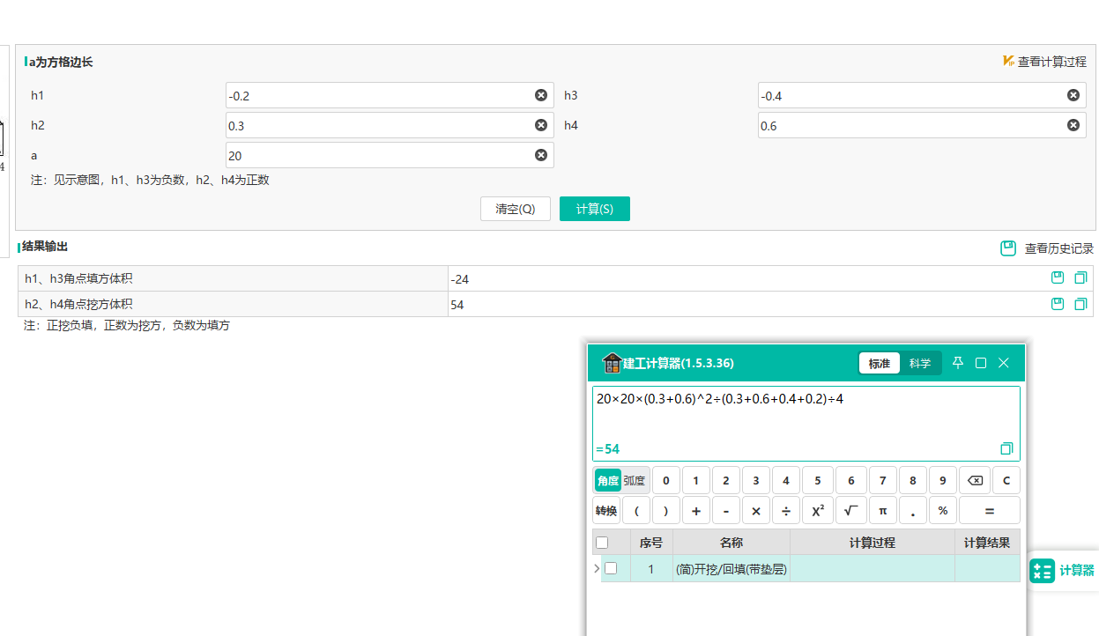Clear the h1 input field value

coord(541,95)
